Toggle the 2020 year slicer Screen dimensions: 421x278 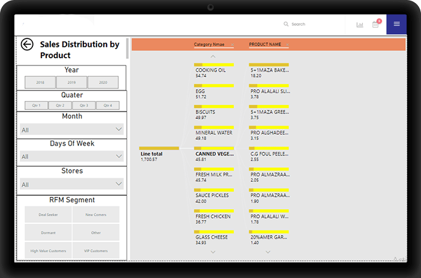(103, 82)
